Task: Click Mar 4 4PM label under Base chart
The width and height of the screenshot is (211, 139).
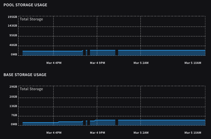Action: click(x=54, y=133)
